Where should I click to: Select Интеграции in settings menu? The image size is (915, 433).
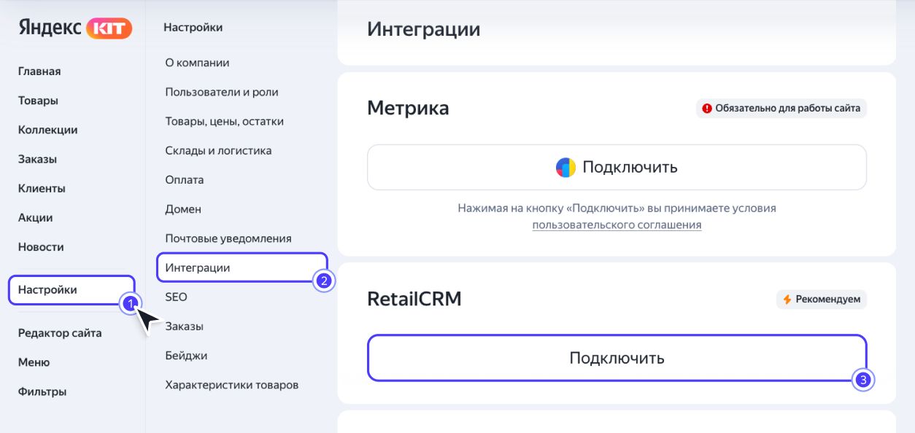coord(242,268)
